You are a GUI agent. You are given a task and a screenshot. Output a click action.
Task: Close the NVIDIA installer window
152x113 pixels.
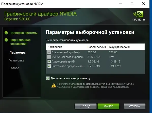coord(144,4)
